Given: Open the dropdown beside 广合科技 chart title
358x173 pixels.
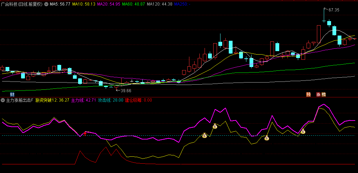Looking at the screenshot, I should [x=46, y=4].
